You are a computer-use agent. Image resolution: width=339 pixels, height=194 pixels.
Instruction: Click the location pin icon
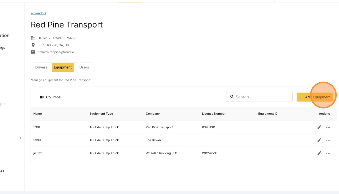(33, 45)
